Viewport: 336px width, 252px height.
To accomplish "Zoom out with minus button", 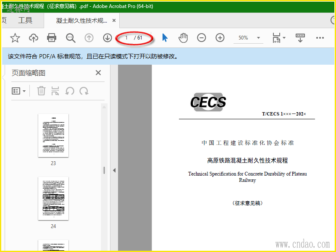I will coord(202,38).
